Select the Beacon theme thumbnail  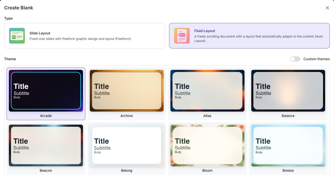point(46,145)
